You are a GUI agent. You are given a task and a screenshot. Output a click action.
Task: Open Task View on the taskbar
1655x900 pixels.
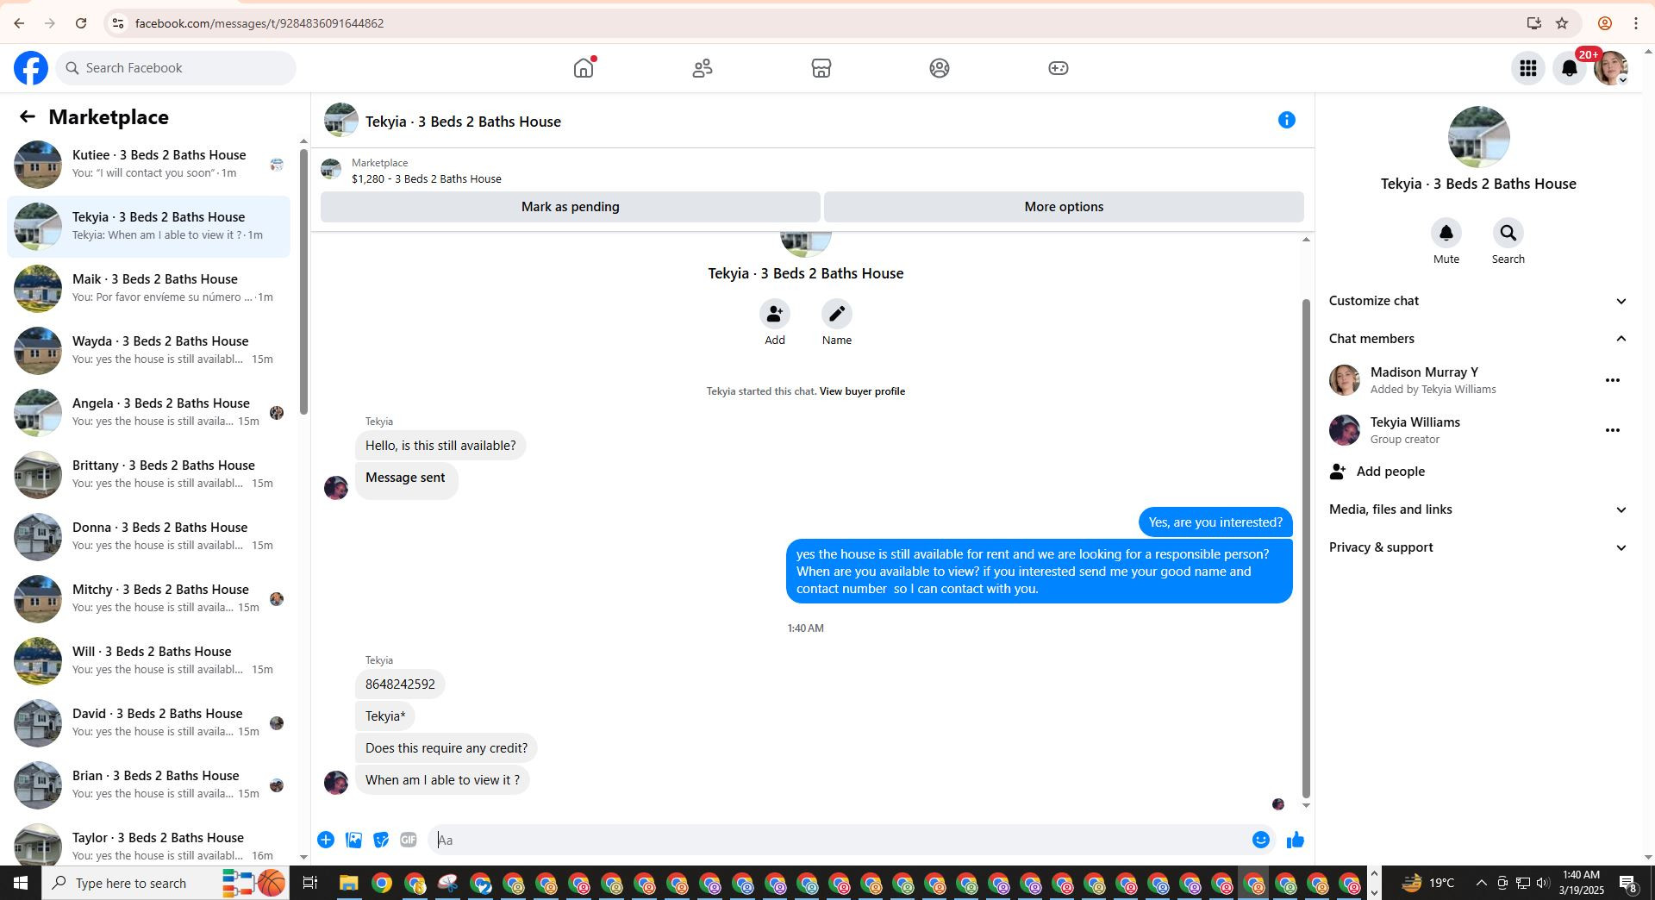pos(310,883)
